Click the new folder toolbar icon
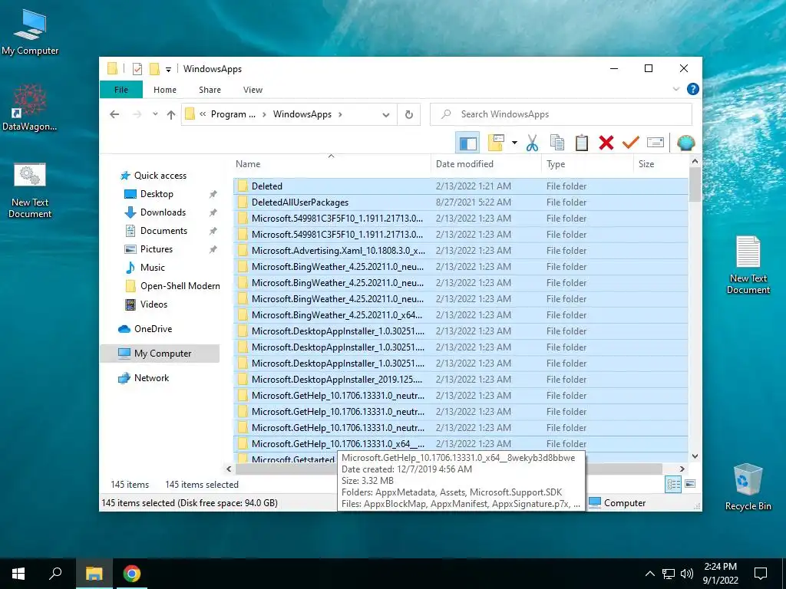 point(496,143)
